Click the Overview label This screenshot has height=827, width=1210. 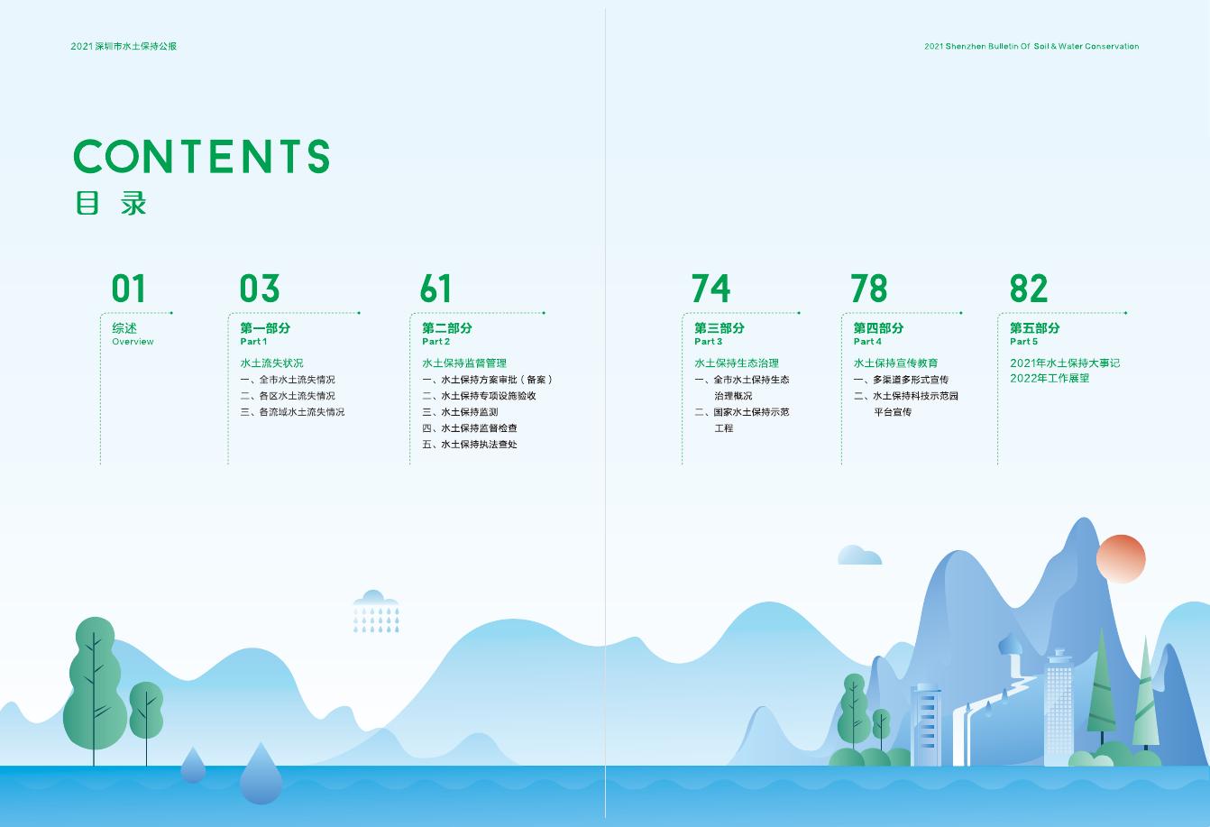[x=133, y=342]
